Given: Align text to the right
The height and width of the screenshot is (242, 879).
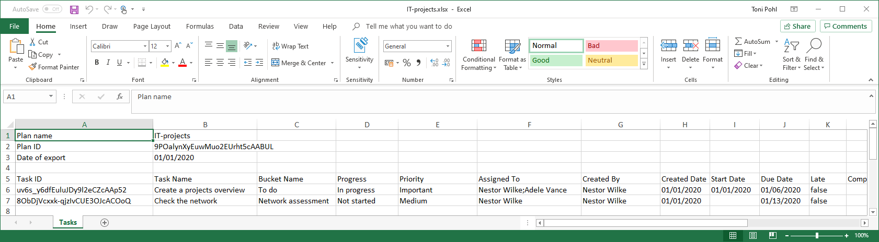Looking at the screenshot, I should point(232,63).
